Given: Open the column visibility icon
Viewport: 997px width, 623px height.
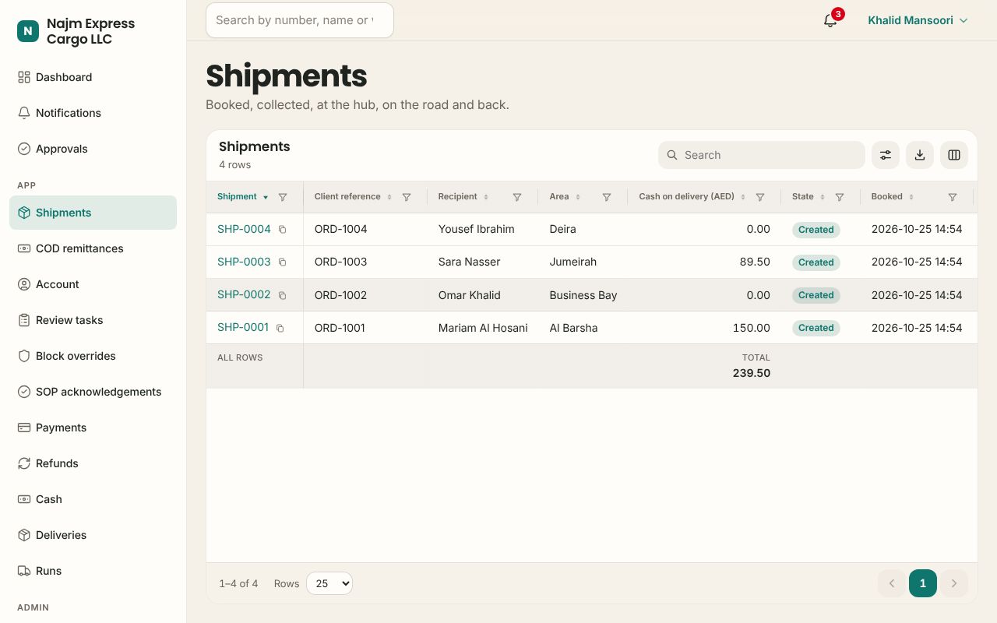Looking at the screenshot, I should pyautogui.click(x=954, y=155).
